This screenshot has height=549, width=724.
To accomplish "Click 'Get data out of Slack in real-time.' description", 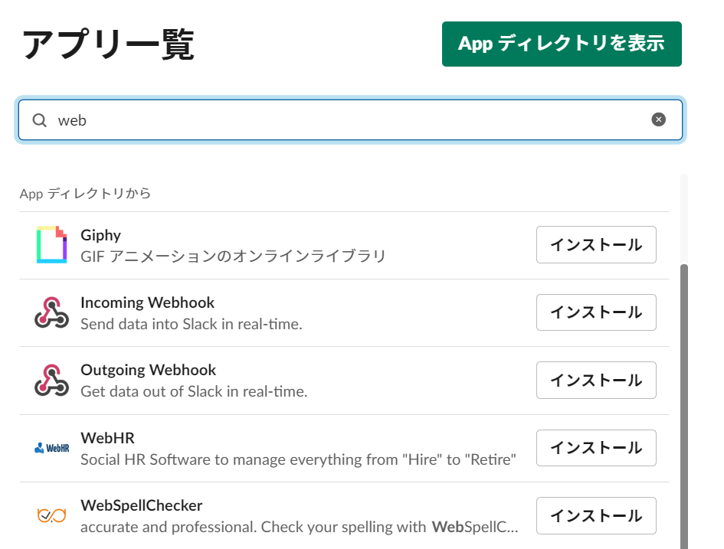I will click(x=194, y=392).
